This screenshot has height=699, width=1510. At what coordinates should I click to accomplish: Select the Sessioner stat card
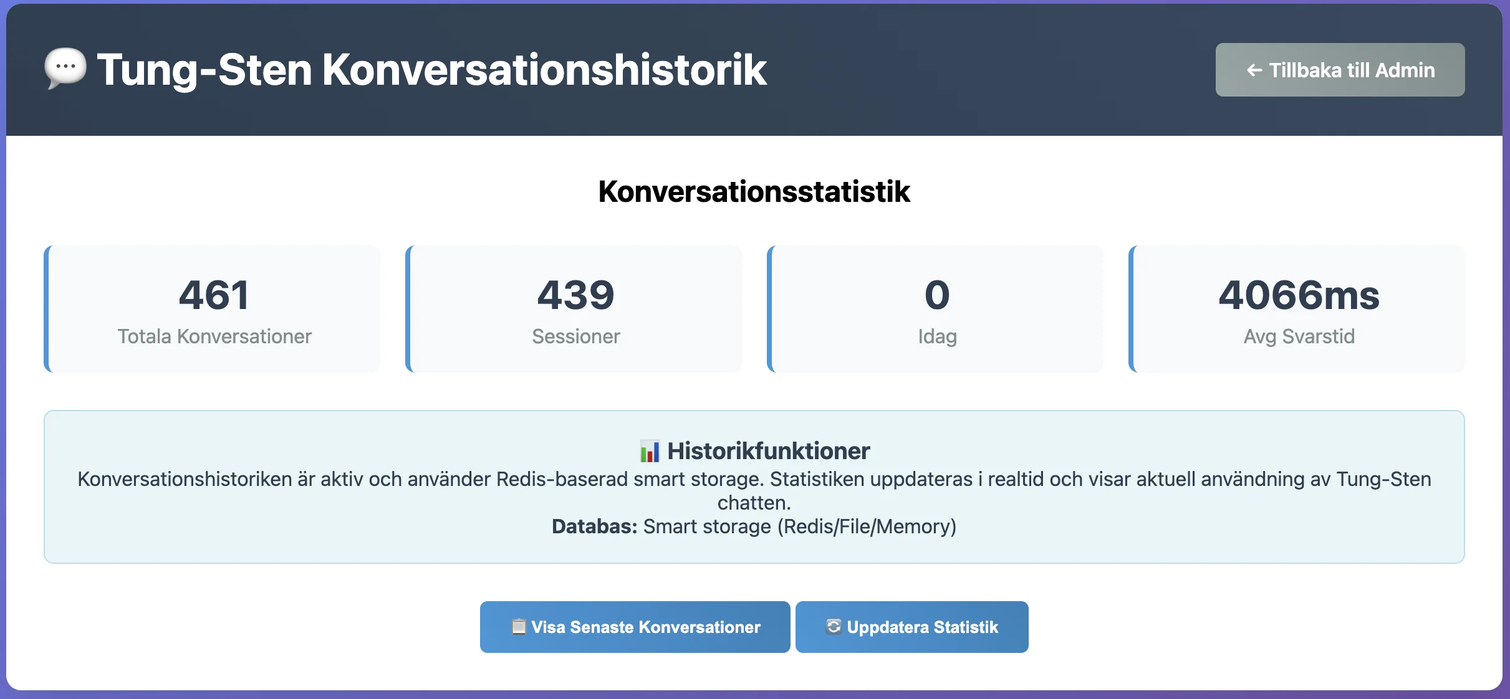(574, 310)
